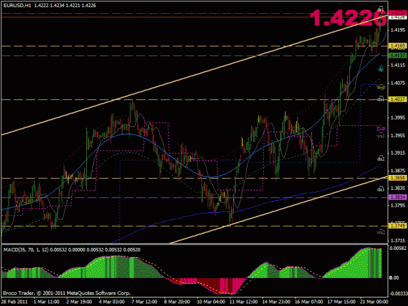Select the ds1 pivot label

[381, 99]
